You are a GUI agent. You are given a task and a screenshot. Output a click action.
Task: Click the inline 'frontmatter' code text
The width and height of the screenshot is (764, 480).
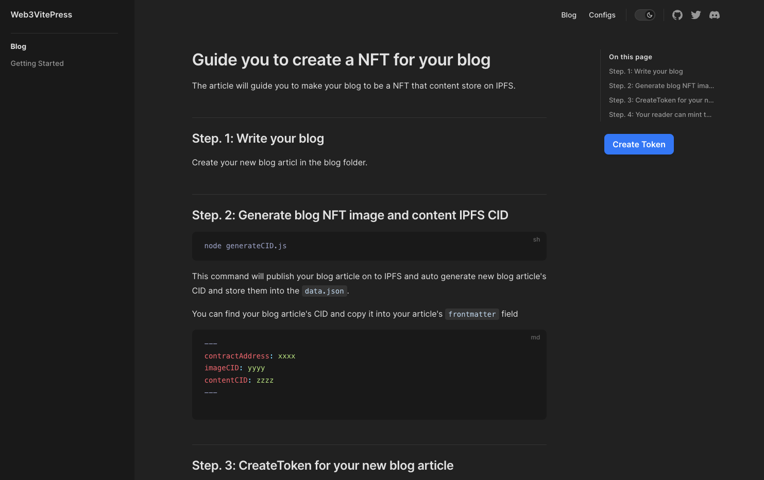point(472,314)
